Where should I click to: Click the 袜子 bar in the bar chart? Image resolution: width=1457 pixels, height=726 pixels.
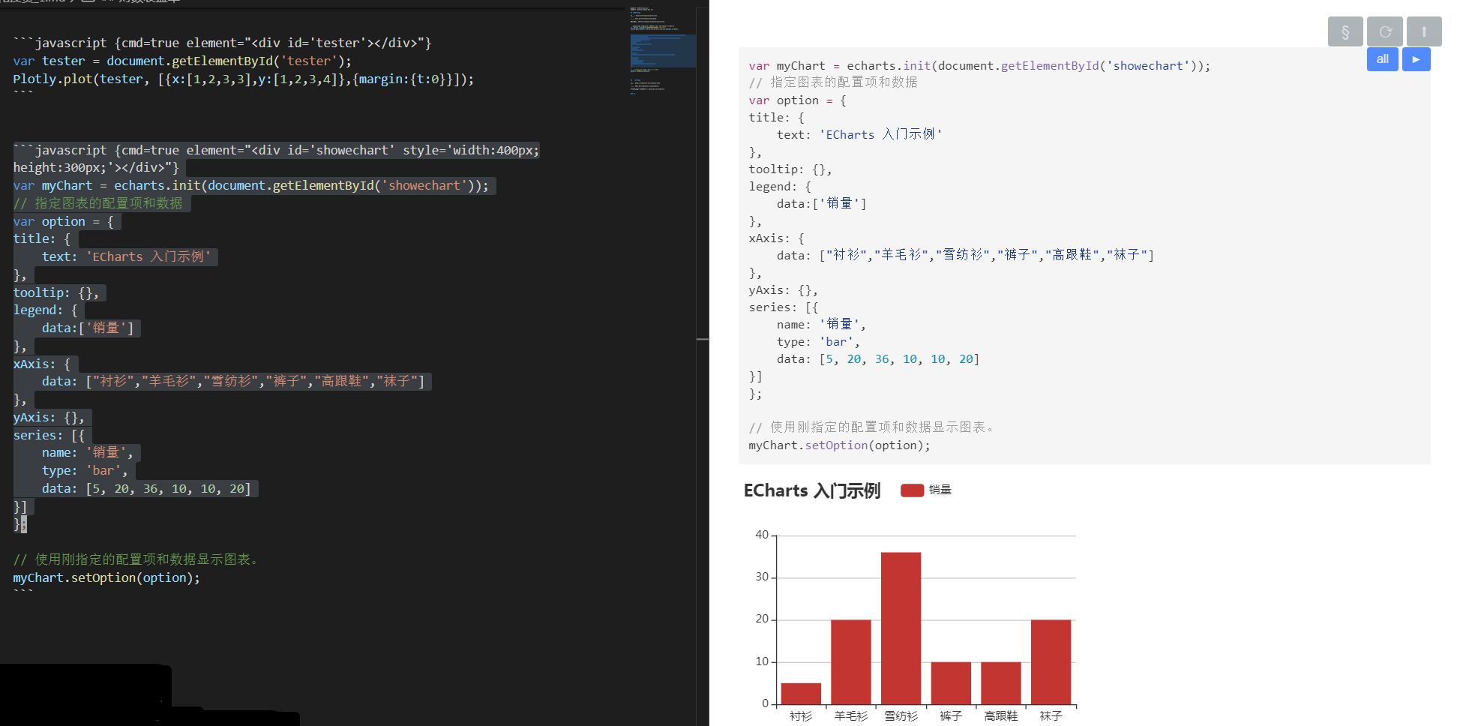(x=1051, y=660)
